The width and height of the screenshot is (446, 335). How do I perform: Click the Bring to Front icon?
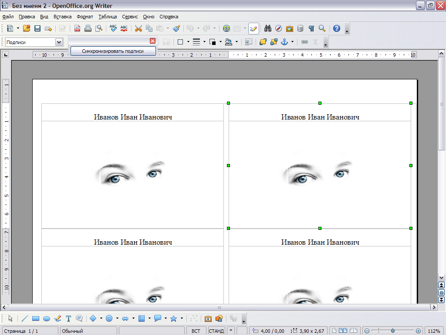coord(263,42)
